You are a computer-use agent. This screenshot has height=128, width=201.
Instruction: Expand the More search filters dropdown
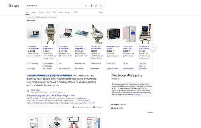[76, 12]
